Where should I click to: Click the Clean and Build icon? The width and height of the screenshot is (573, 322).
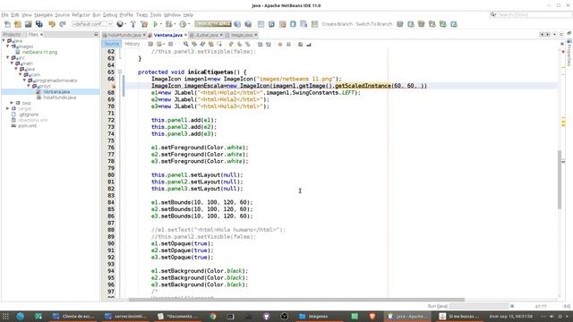144,24
